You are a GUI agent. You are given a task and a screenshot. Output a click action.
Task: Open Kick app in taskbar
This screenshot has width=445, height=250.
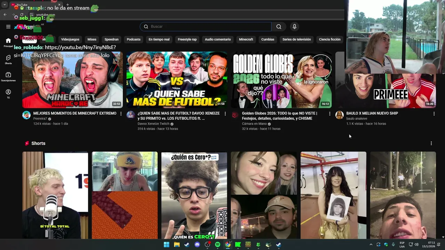point(238,244)
